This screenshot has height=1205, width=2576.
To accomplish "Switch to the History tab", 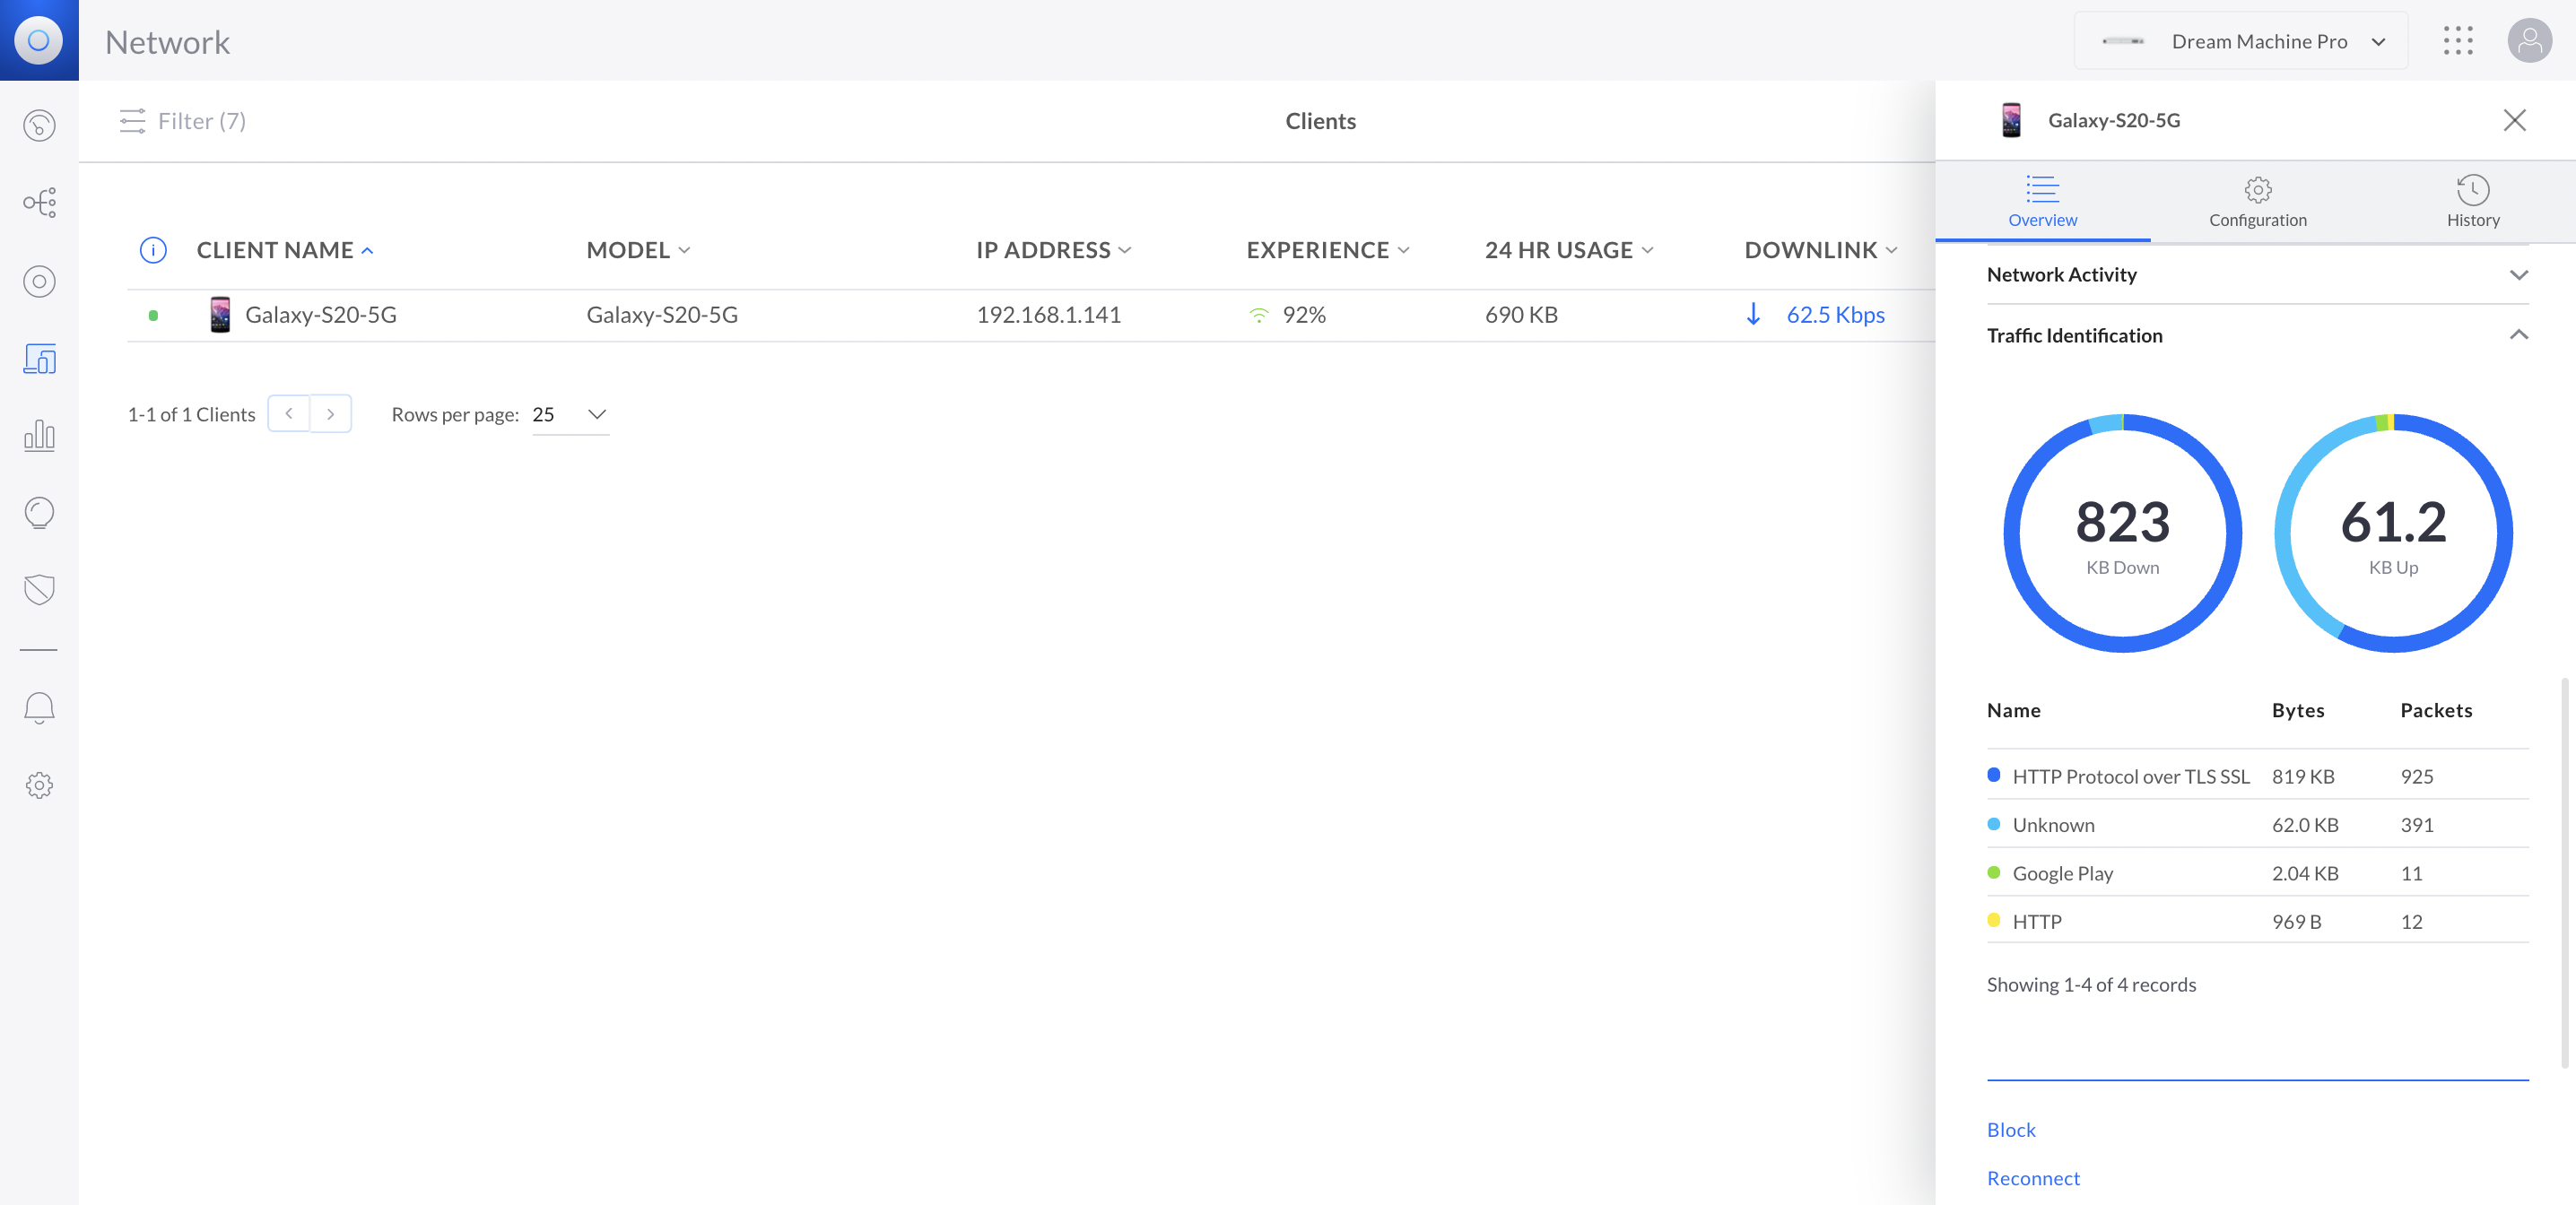I will tap(2472, 201).
